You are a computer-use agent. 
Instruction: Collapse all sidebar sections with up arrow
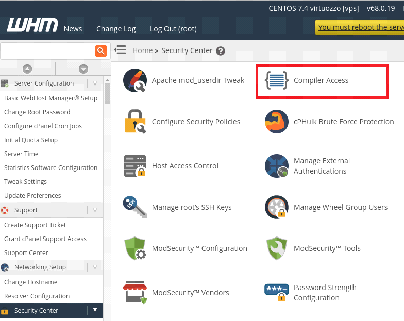coord(27,69)
